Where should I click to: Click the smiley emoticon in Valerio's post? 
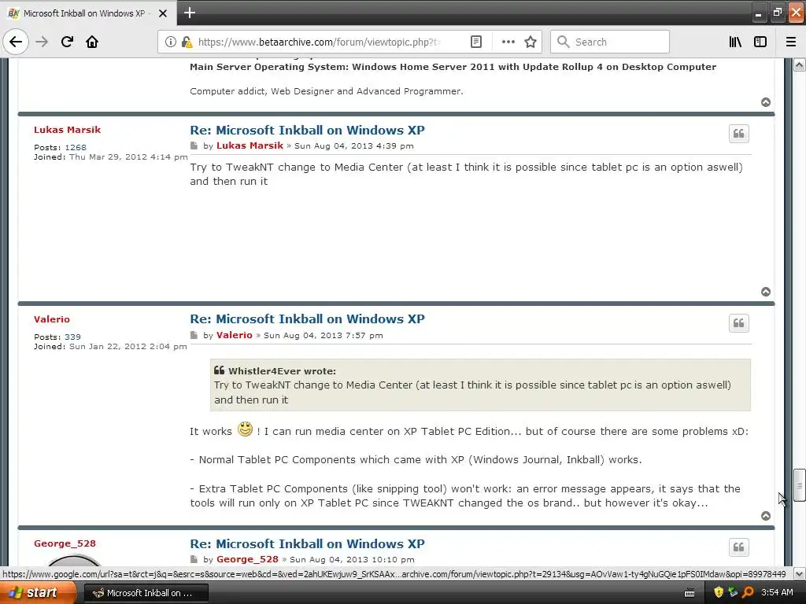246,429
